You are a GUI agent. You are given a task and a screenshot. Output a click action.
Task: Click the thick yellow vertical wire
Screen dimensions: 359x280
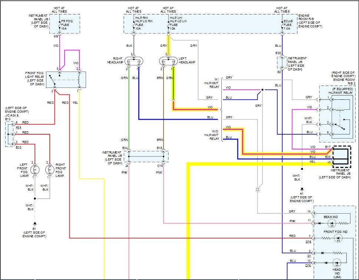pyautogui.click(x=188, y=223)
